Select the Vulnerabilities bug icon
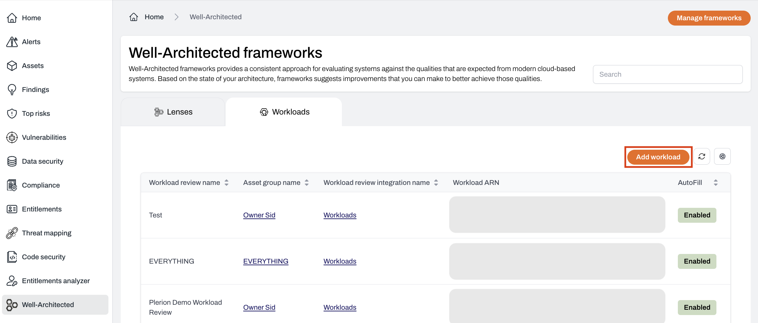This screenshot has width=758, height=323. coord(12,137)
